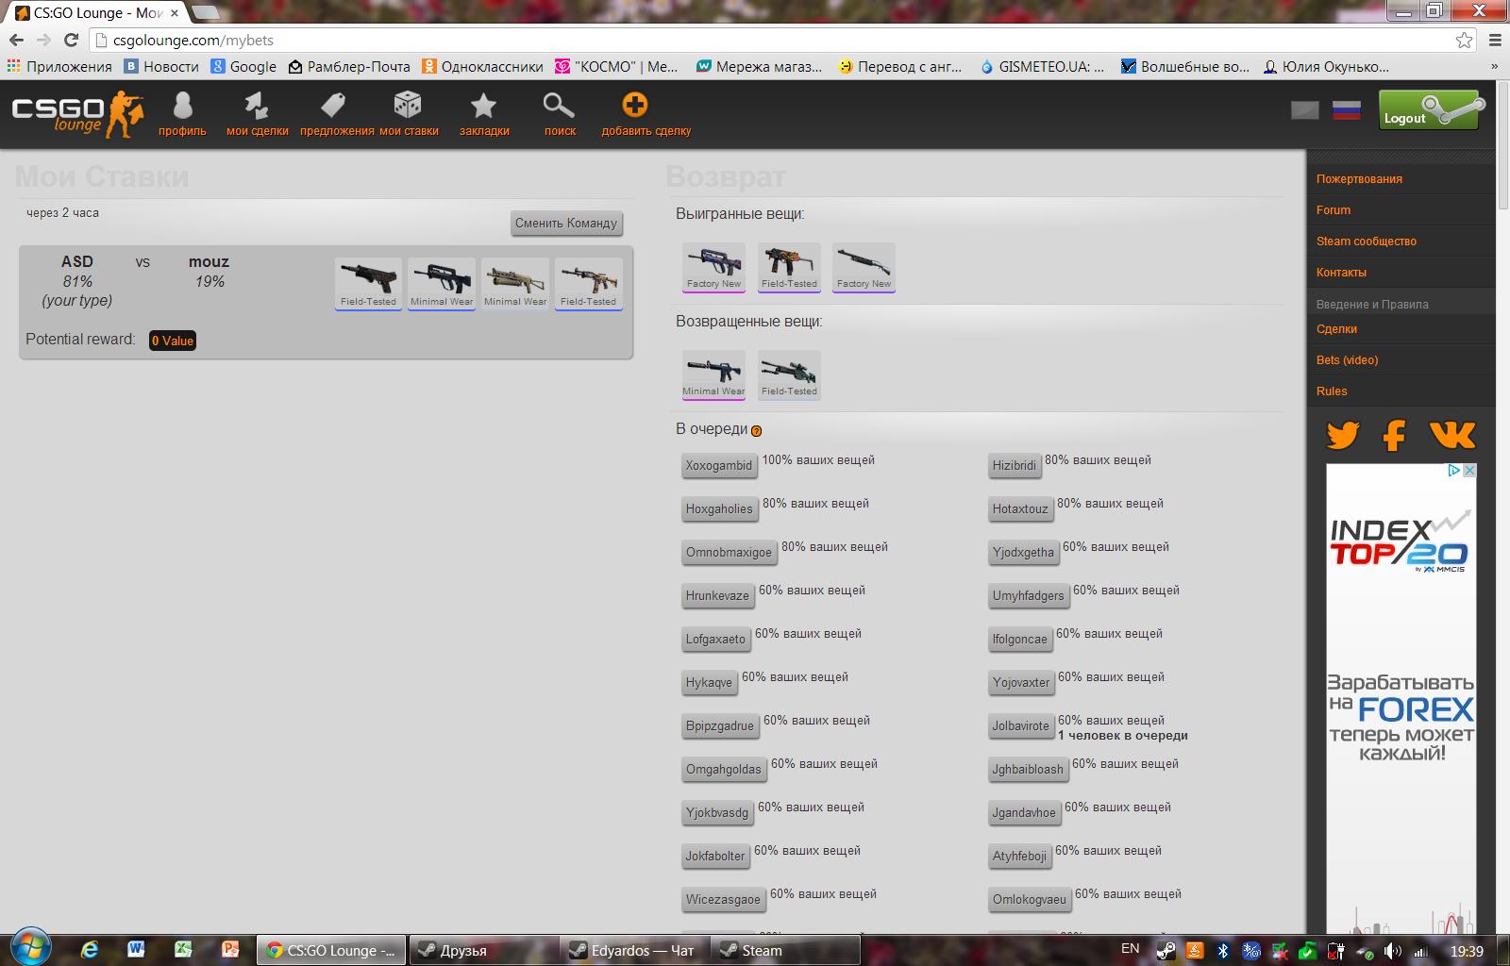Select the CS:GO Lounge browser tab

point(97,13)
